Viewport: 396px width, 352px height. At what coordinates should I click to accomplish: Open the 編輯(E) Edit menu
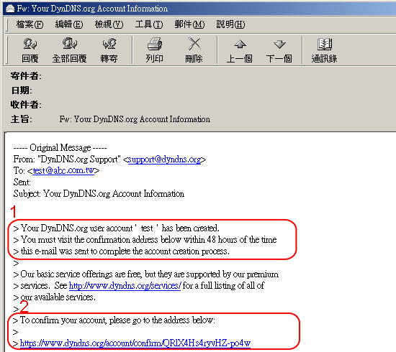tap(69, 24)
